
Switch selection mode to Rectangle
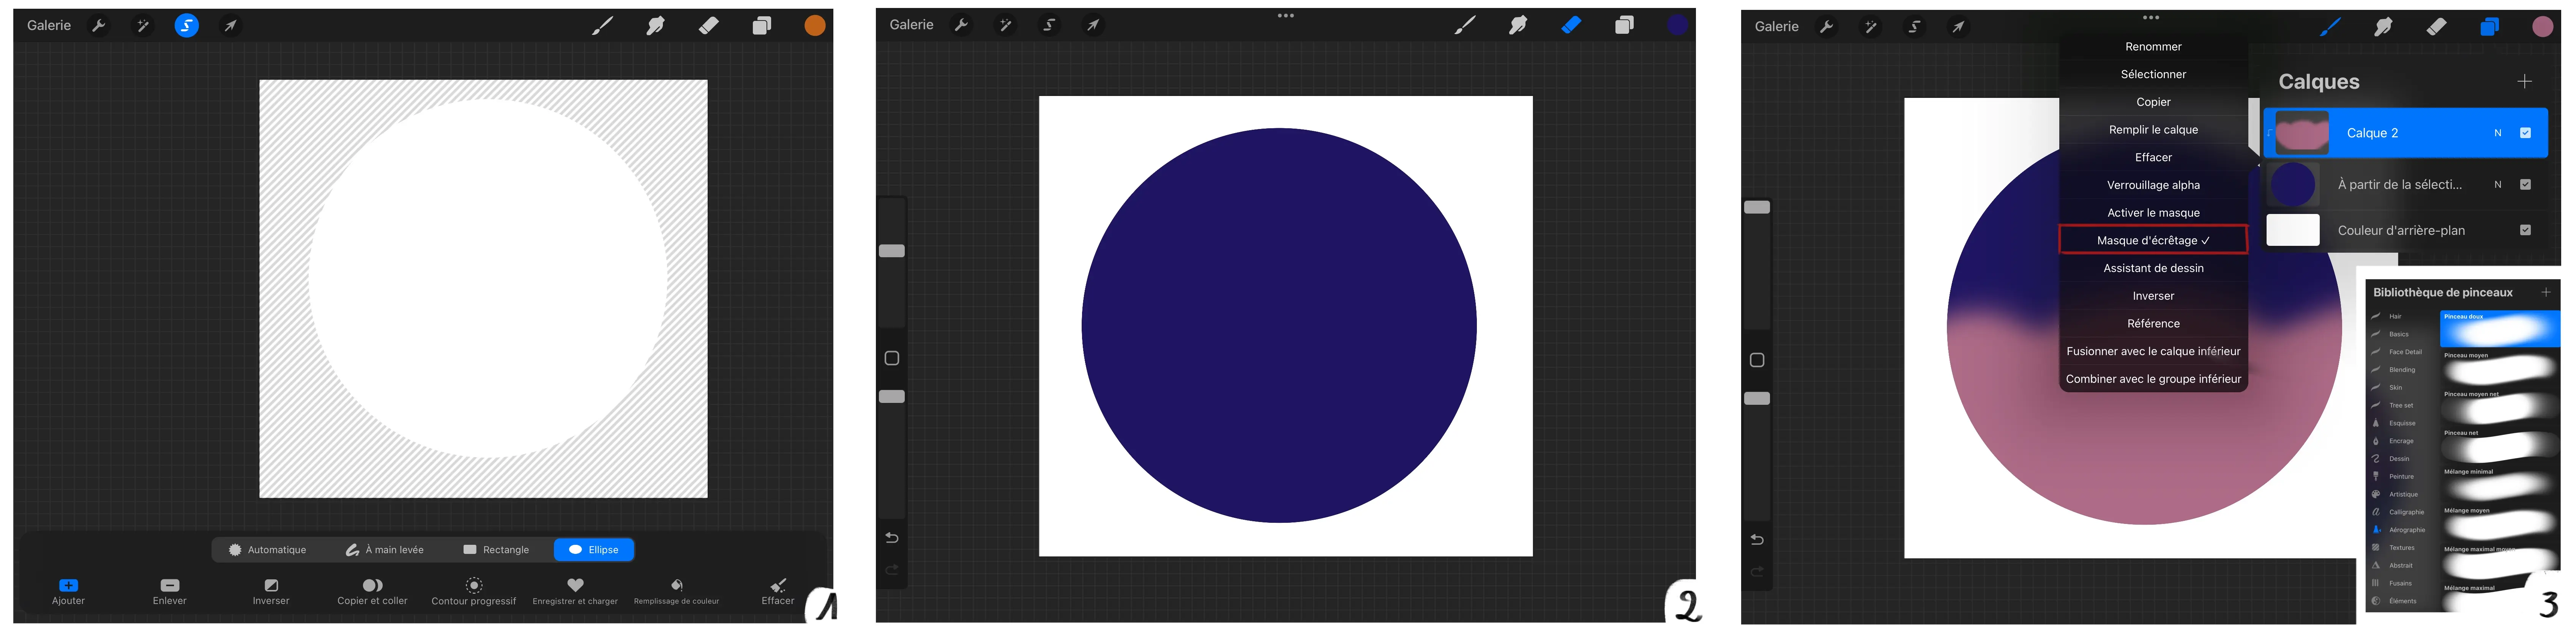496,550
